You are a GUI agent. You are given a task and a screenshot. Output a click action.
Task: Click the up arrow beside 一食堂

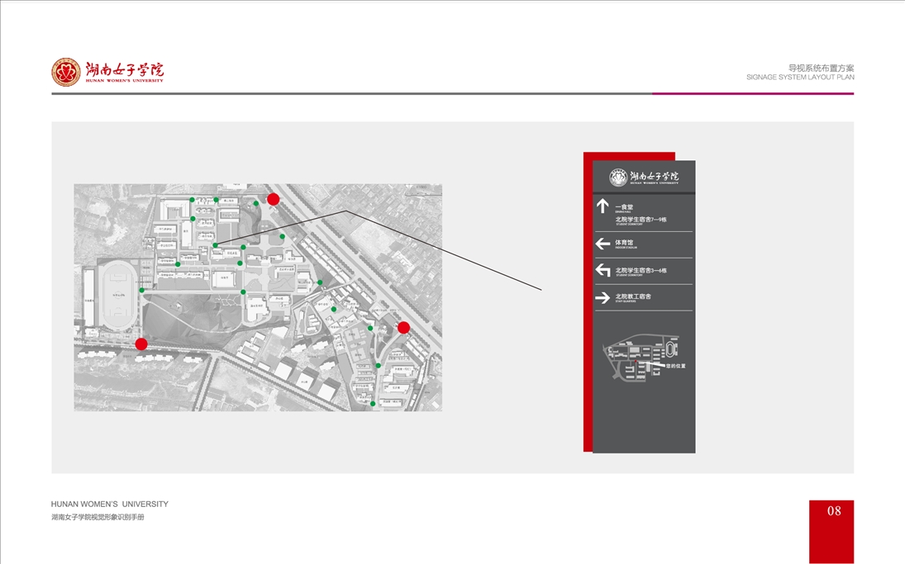603,206
